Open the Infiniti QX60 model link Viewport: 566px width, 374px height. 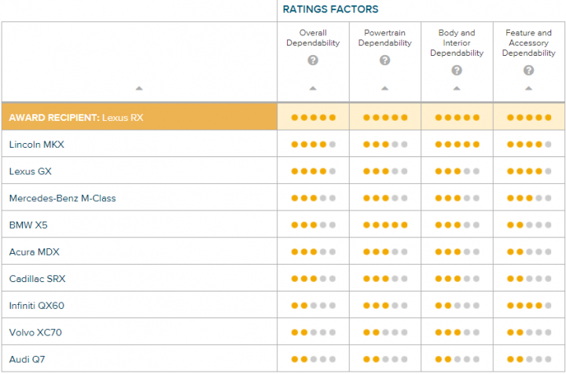[36, 306]
